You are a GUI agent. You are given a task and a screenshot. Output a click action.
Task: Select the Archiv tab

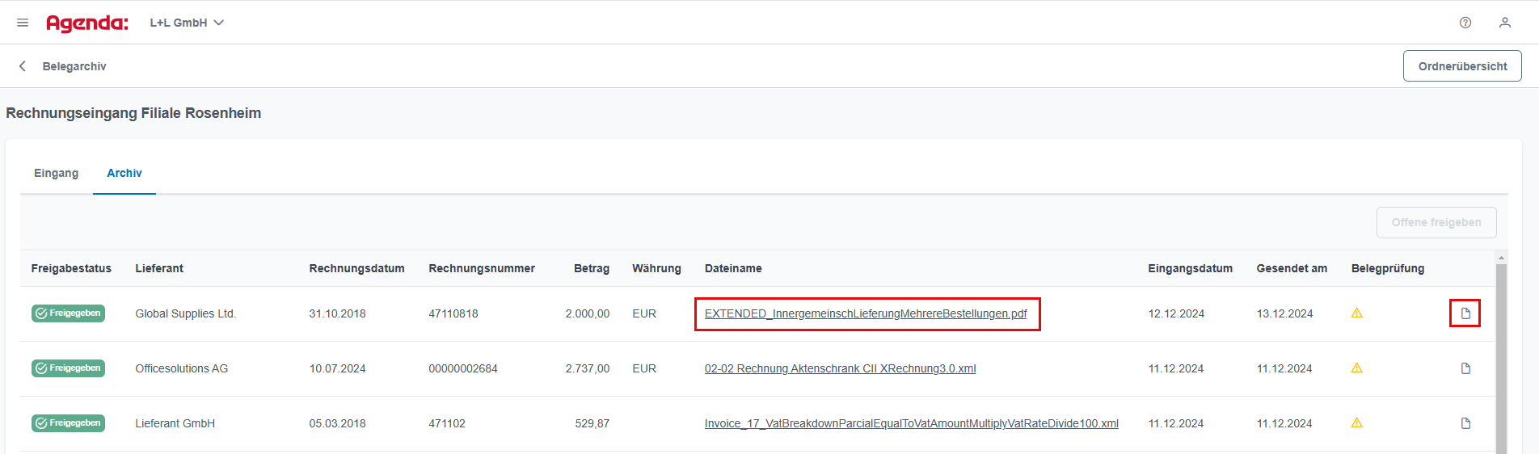(x=124, y=173)
